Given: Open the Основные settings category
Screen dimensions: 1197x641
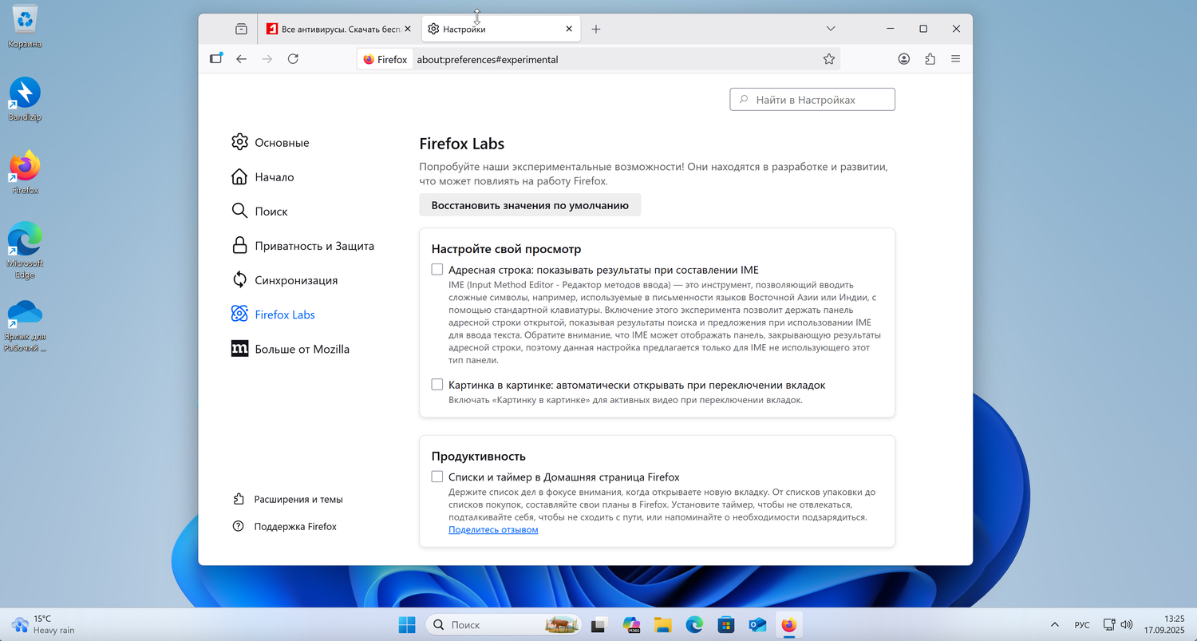Looking at the screenshot, I should pos(270,142).
